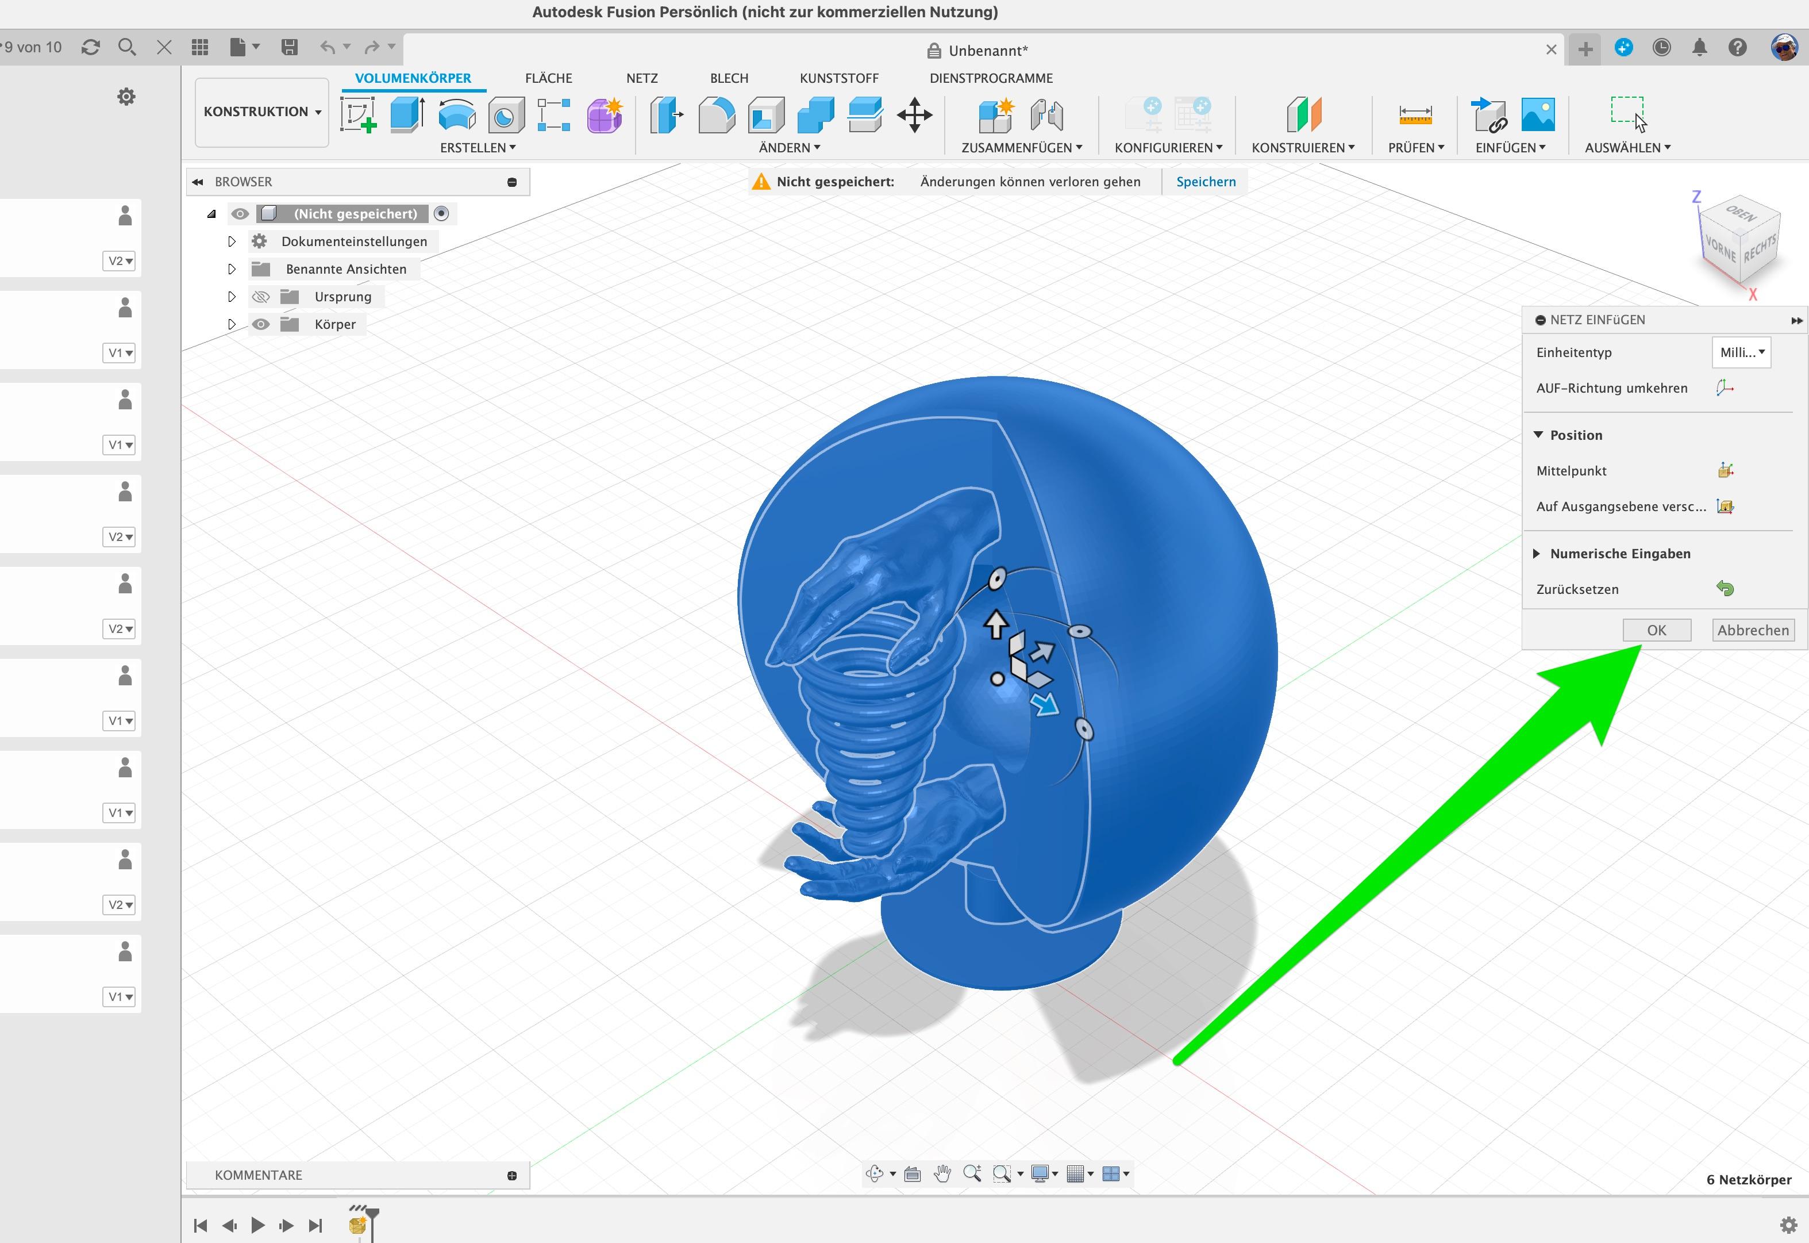Image resolution: width=1809 pixels, height=1243 pixels.
Task: Click the New Component icon
Action: (996, 114)
